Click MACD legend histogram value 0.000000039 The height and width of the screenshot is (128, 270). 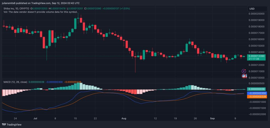[x=36, y=82]
